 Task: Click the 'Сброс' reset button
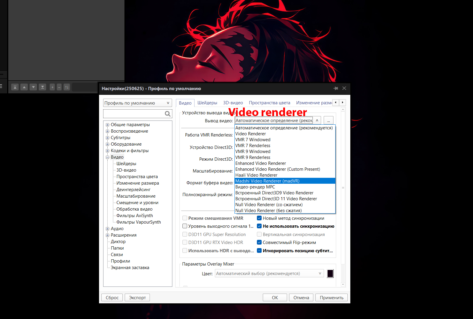pyautogui.click(x=112, y=297)
